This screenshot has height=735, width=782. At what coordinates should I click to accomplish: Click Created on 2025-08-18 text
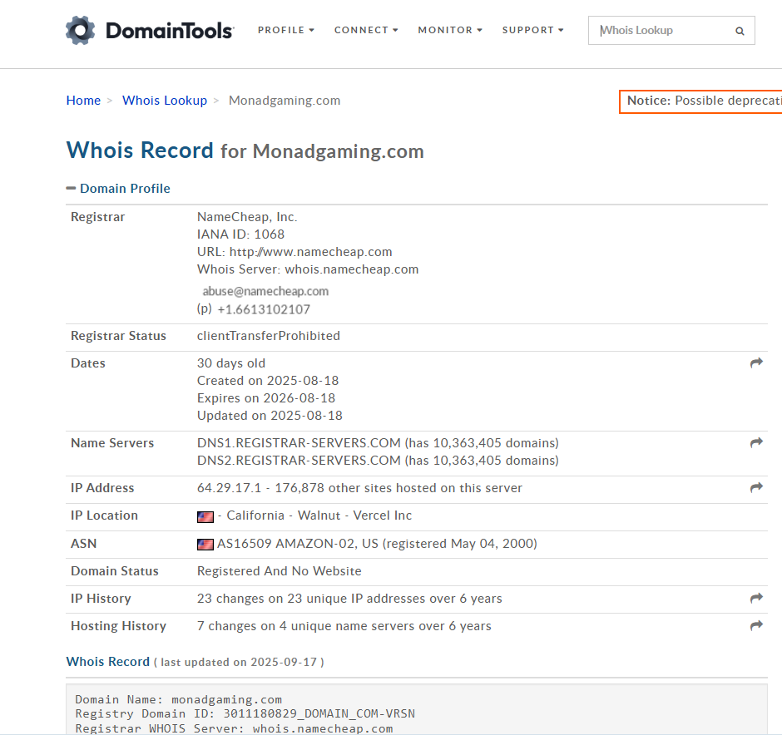(268, 381)
